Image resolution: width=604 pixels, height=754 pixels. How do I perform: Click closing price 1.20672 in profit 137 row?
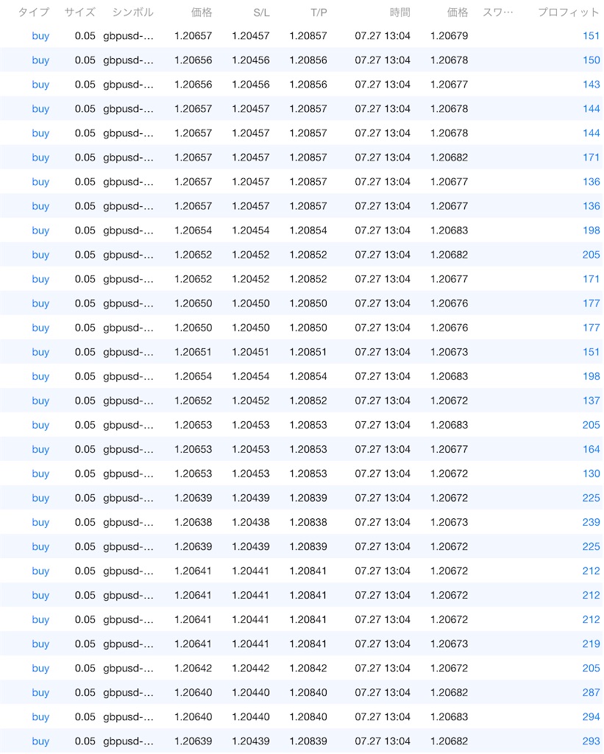(449, 401)
